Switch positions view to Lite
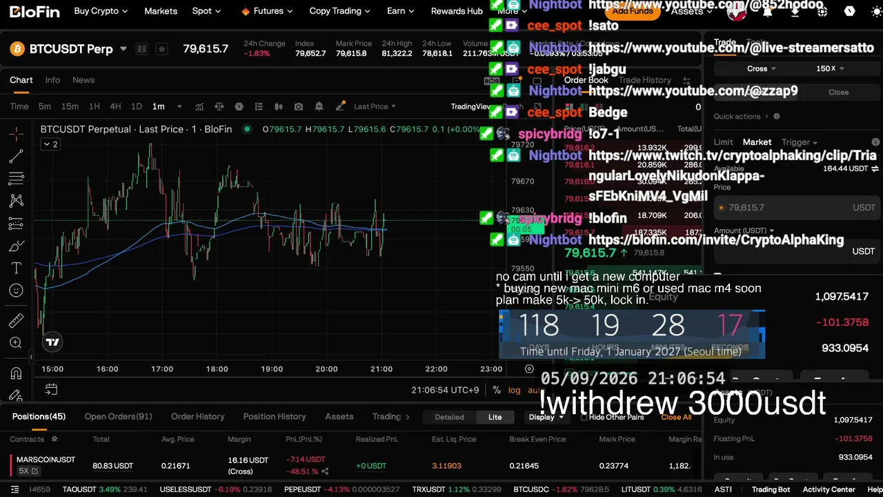This screenshot has width=883, height=497. (495, 417)
